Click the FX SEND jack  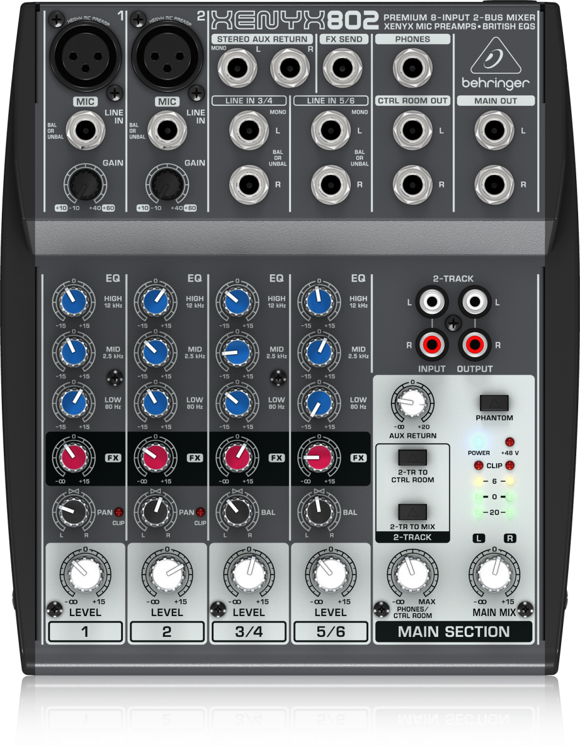[x=343, y=69]
